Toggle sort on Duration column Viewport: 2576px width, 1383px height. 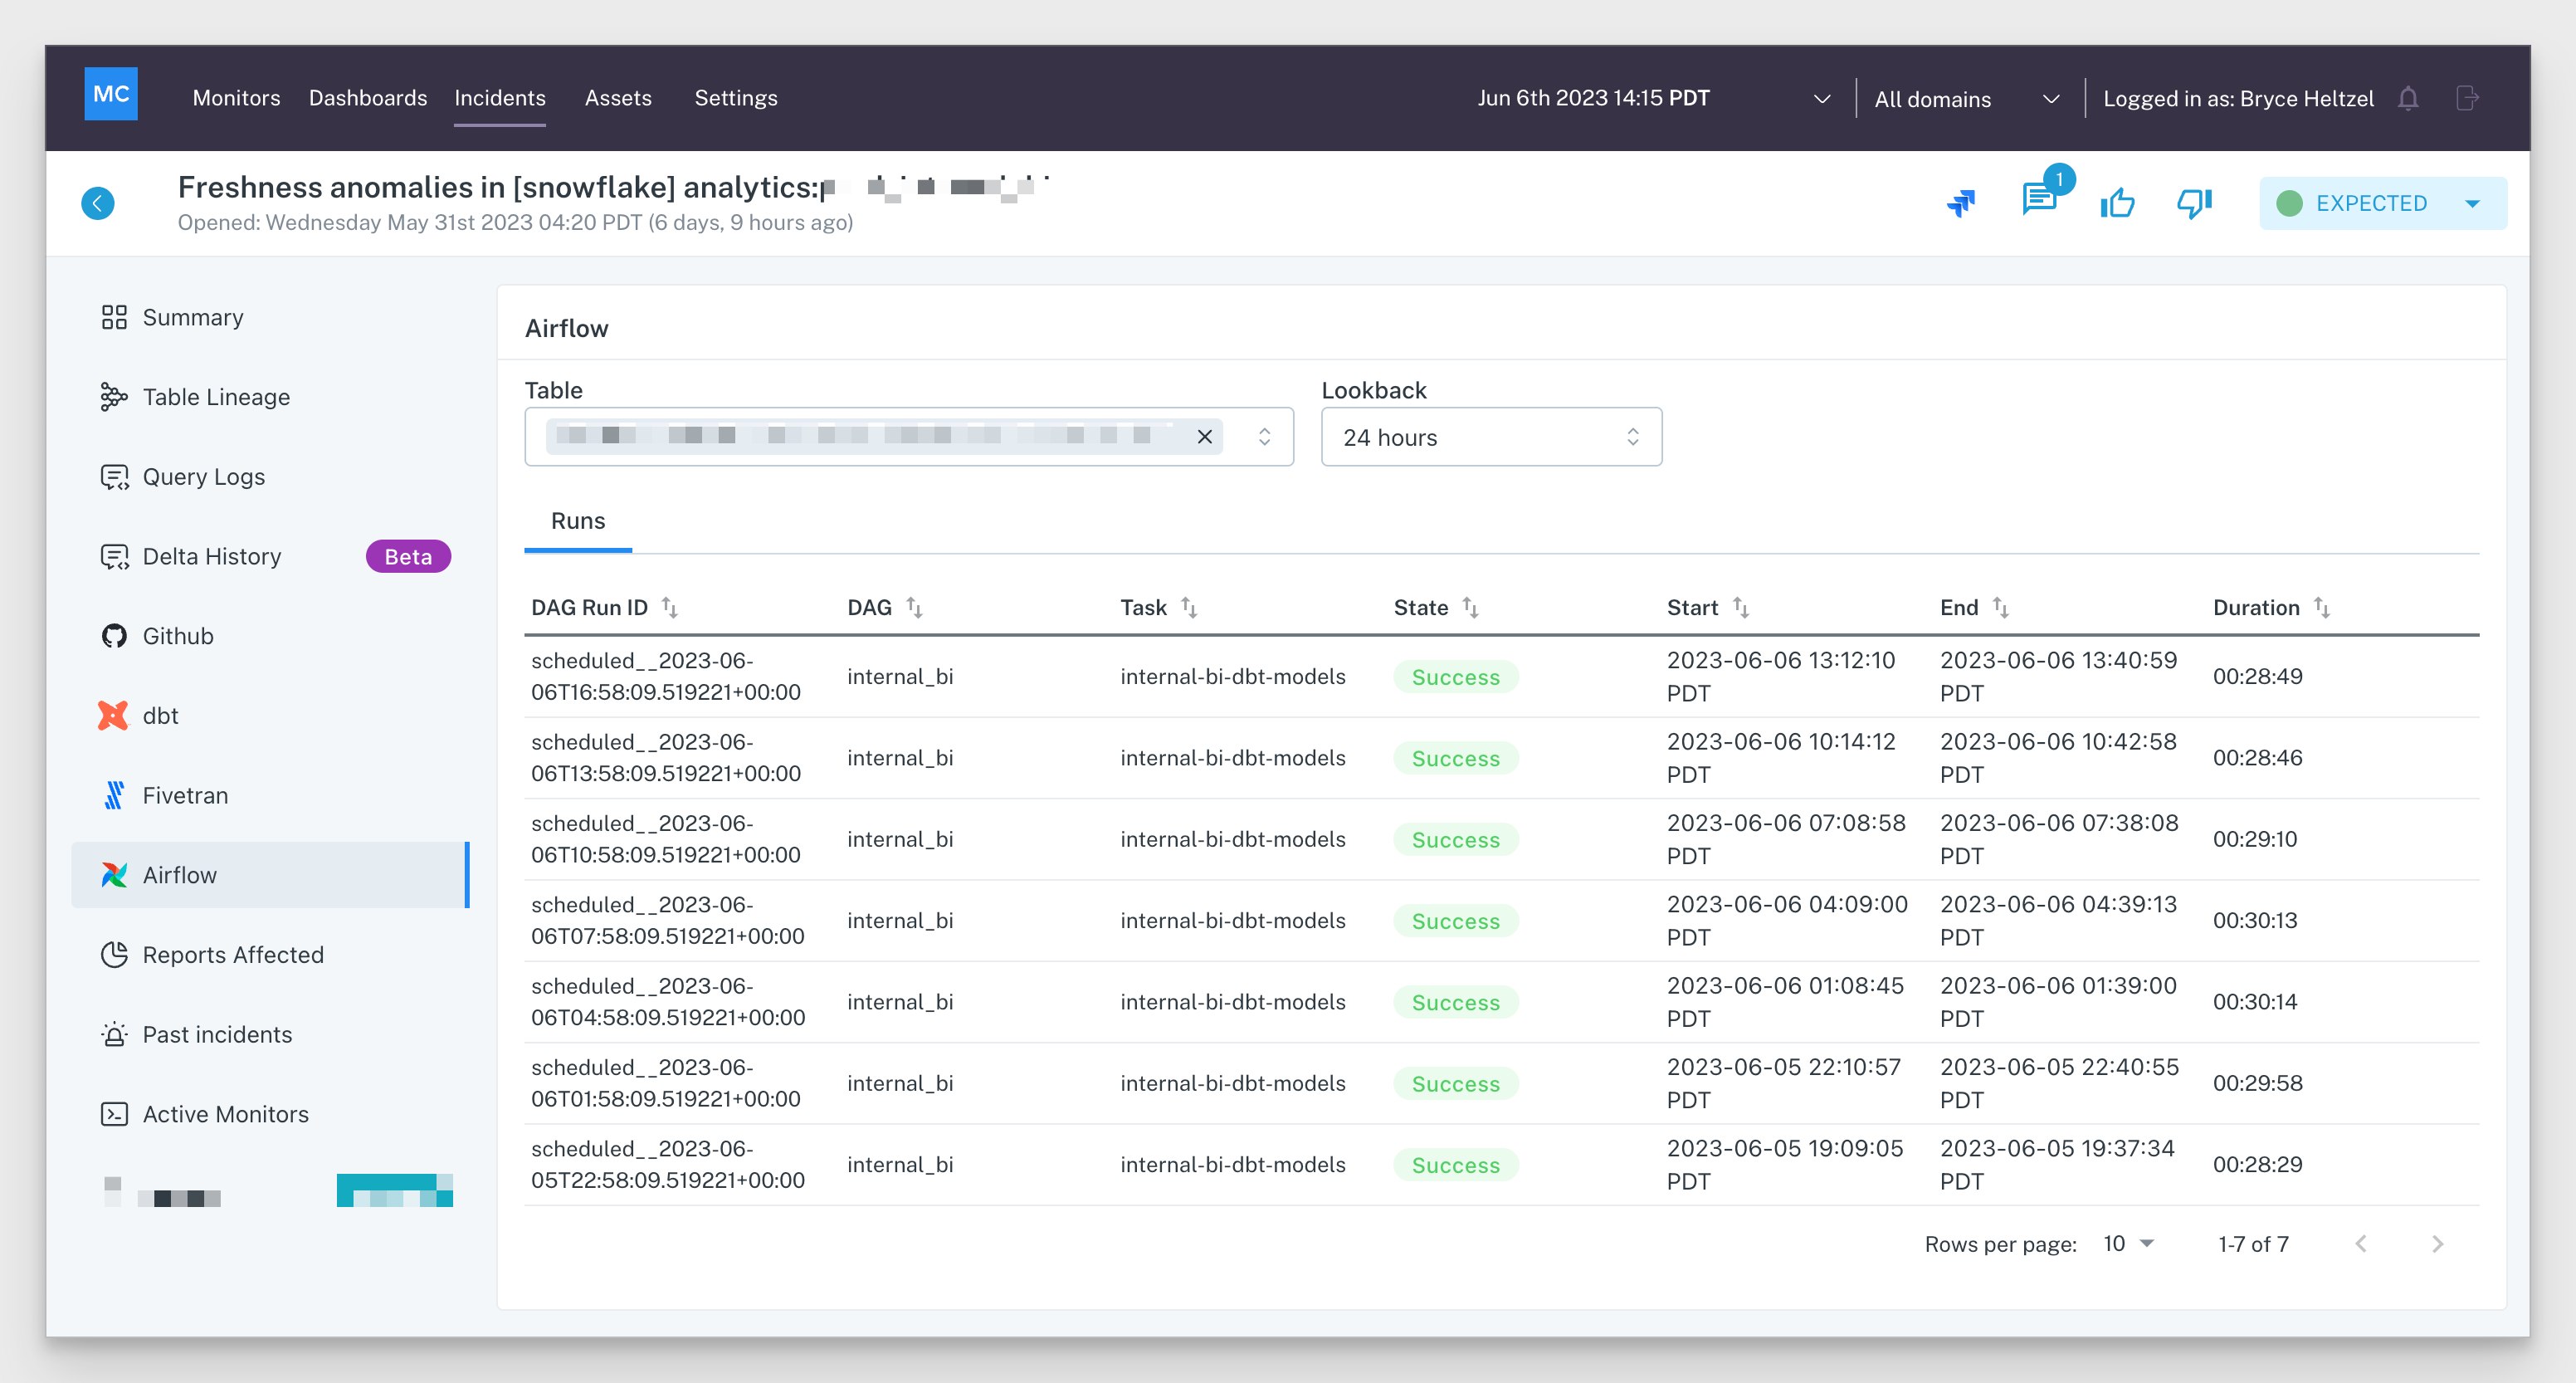[2322, 608]
